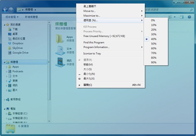The height and width of the screenshot is (136, 196).
Task: Open the view options dropdown arrow in toolbar
Action: pyautogui.click(x=175, y=17)
